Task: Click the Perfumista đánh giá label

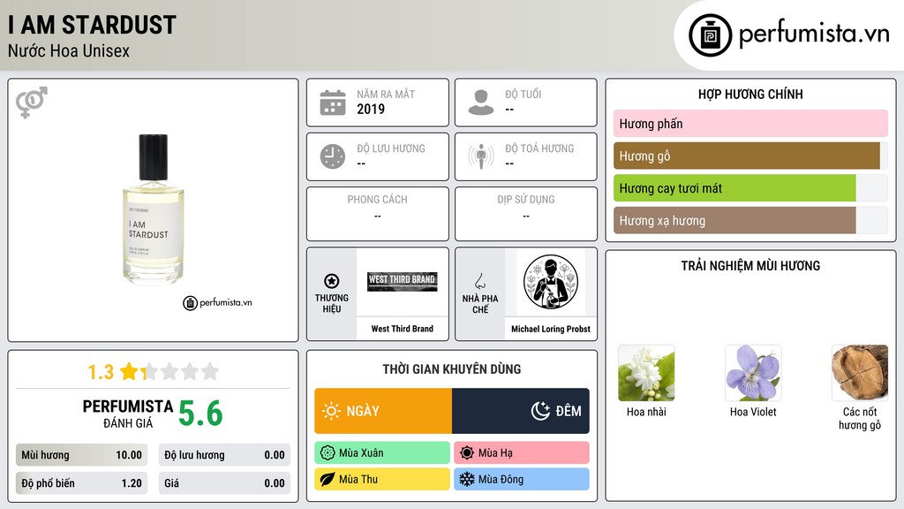Action: [128, 414]
